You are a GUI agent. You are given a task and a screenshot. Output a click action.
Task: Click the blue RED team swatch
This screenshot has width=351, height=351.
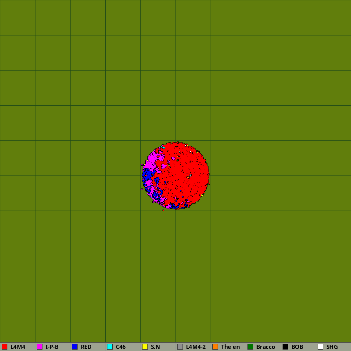pyautogui.click(x=75, y=347)
